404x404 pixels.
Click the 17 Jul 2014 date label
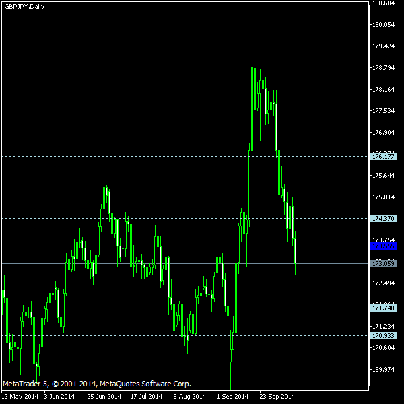[x=146, y=397]
